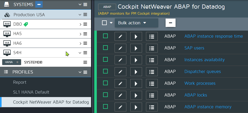Open the list icon for ABAP instance memory
Viewport: 248px width, 113px height.
[x=152, y=107]
